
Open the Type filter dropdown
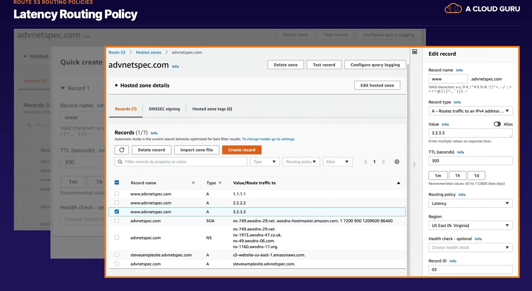tap(265, 162)
